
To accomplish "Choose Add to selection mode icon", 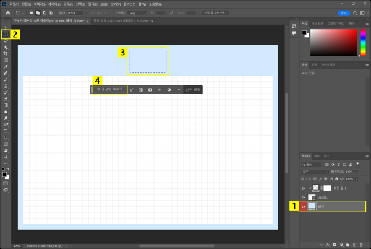I will click(x=38, y=13).
